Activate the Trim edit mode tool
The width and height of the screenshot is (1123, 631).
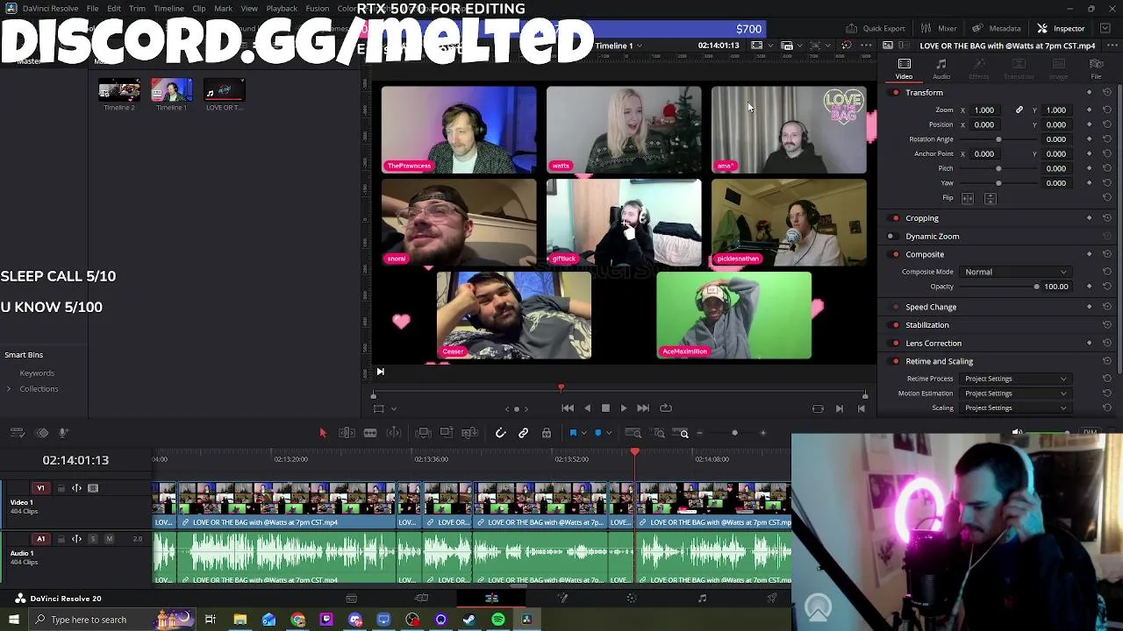point(347,433)
